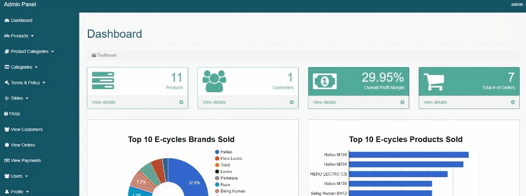Expand the Categories sidebar menu

[21, 67]
